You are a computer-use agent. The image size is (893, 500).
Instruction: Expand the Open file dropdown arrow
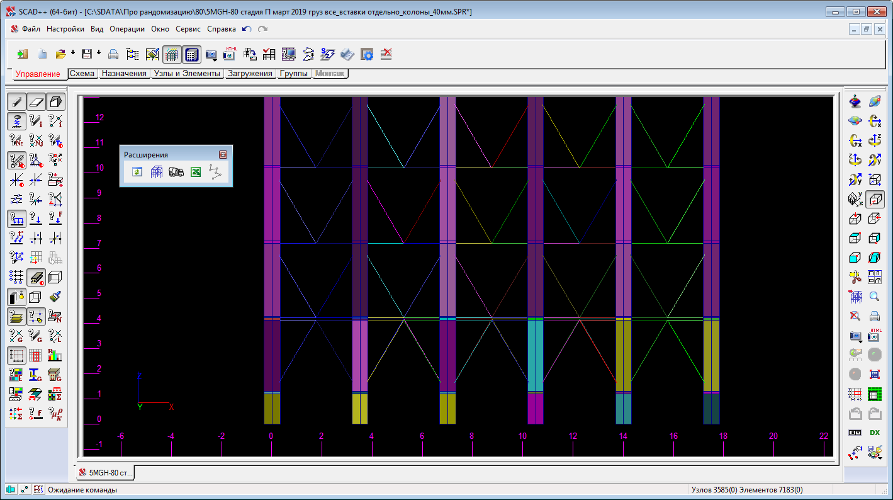[x=73, y=53]
